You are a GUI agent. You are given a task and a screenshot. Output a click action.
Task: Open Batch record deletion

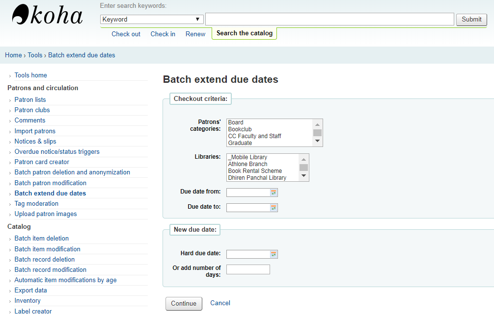coord(44,259)
